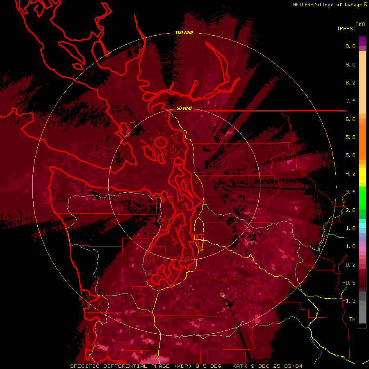This screenshot has height=369, width=369.
Task: Click the 2.6 scale value
Action: coord(351,210)
